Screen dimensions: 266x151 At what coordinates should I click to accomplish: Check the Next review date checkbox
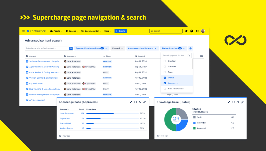point(165,89)
